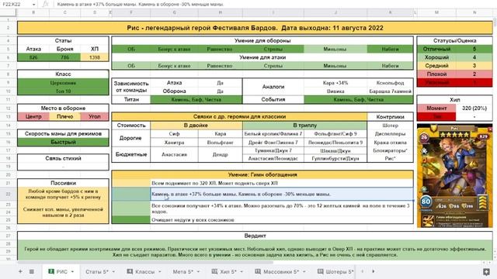Open the Статы 5* sheet tab
The height and width of the screenshot is (279, 497).
(97, 271)
